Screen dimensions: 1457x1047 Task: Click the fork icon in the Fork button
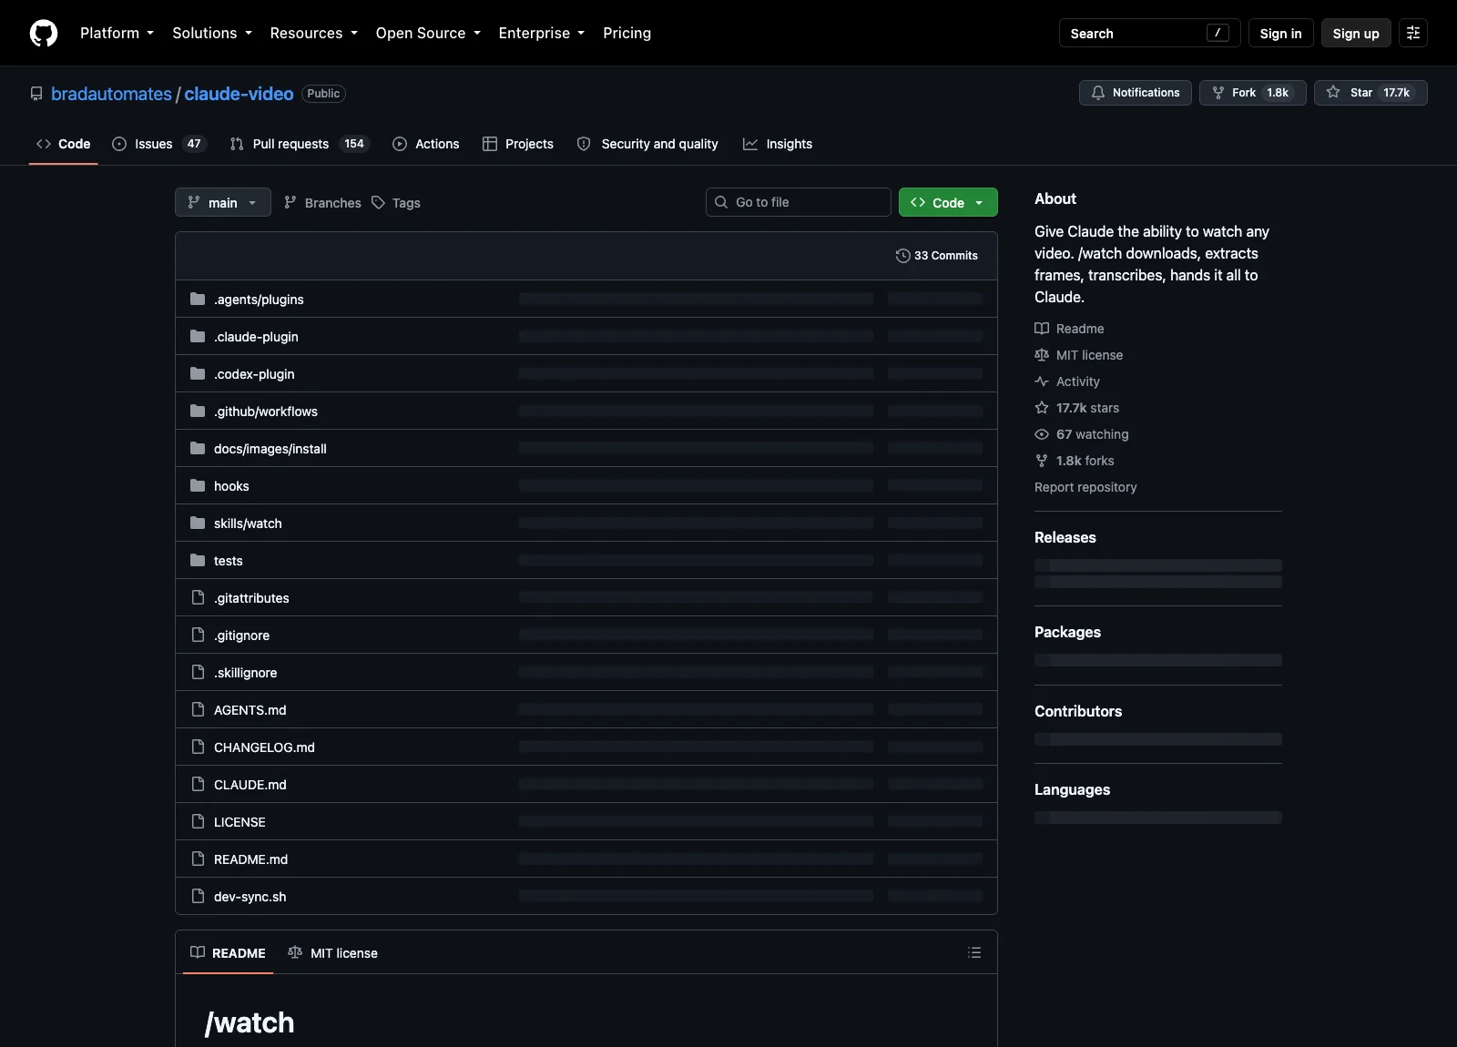coord(1218,93)
